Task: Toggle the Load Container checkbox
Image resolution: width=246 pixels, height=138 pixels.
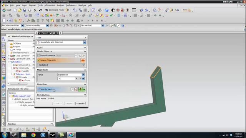Action: pyautogui.click(x=12, y=56)
